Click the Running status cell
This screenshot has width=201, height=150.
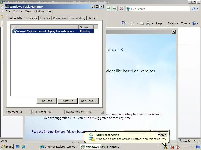coord(85,31)
